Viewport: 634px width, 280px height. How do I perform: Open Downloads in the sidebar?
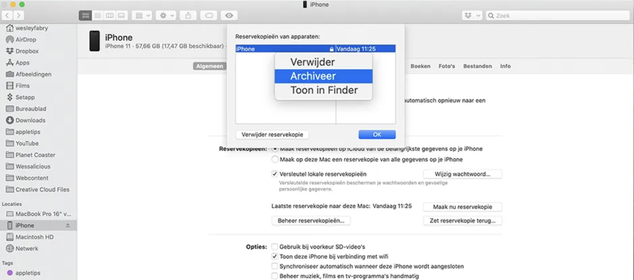click(x=26, y=120)
